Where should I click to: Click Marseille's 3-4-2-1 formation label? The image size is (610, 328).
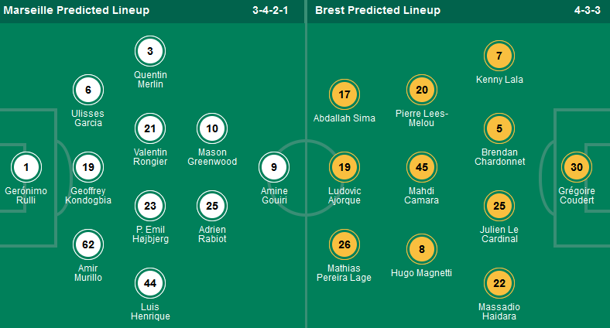click(275, 11)
